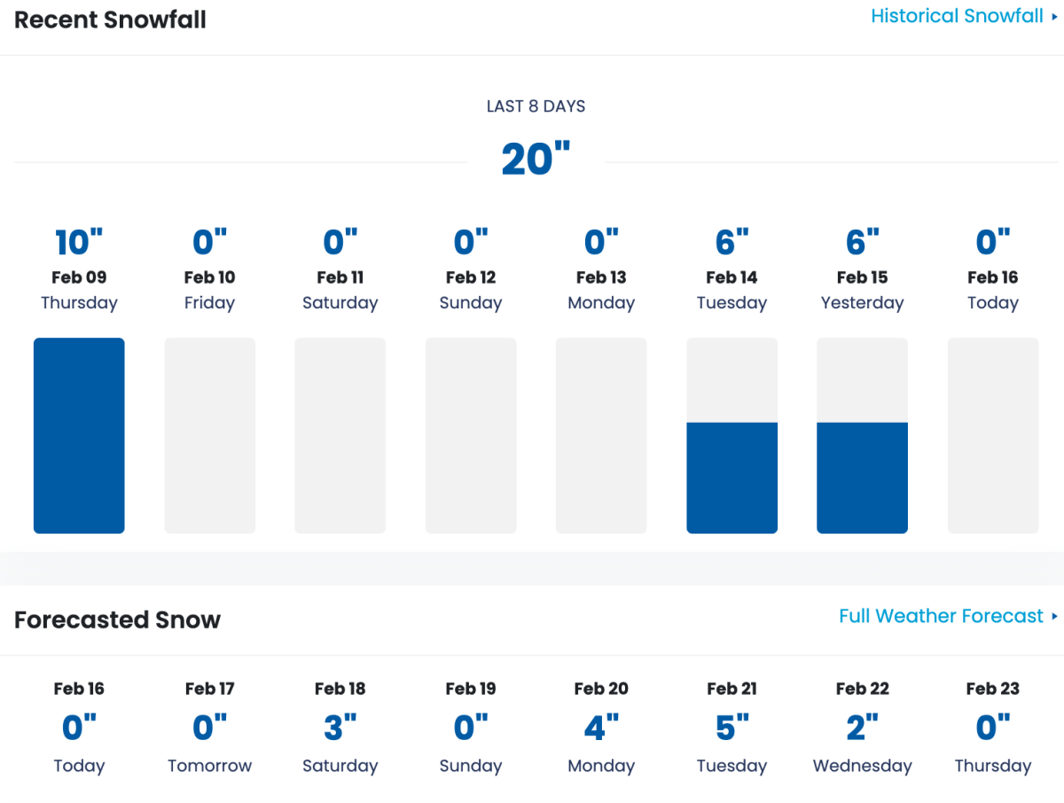1064x803 pixels.
Task: Click the Feb 17 Tomorrow forecast
Action: (209, 728)
